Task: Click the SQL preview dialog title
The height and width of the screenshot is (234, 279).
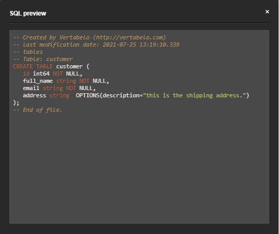Action: (28, 13)
